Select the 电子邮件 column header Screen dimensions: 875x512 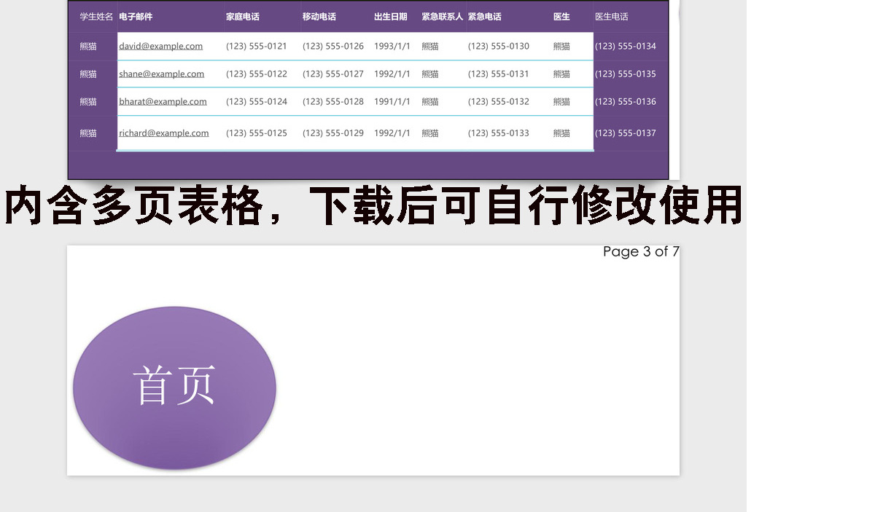(136, 17)
